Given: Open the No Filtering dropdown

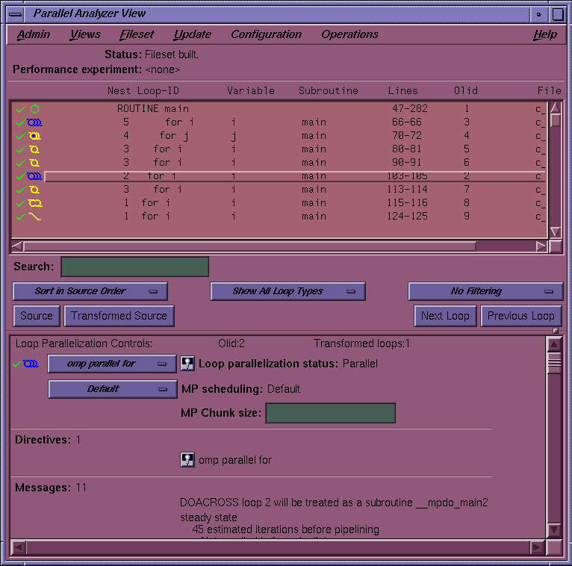Looking at the screenshot, I should 485,291.
